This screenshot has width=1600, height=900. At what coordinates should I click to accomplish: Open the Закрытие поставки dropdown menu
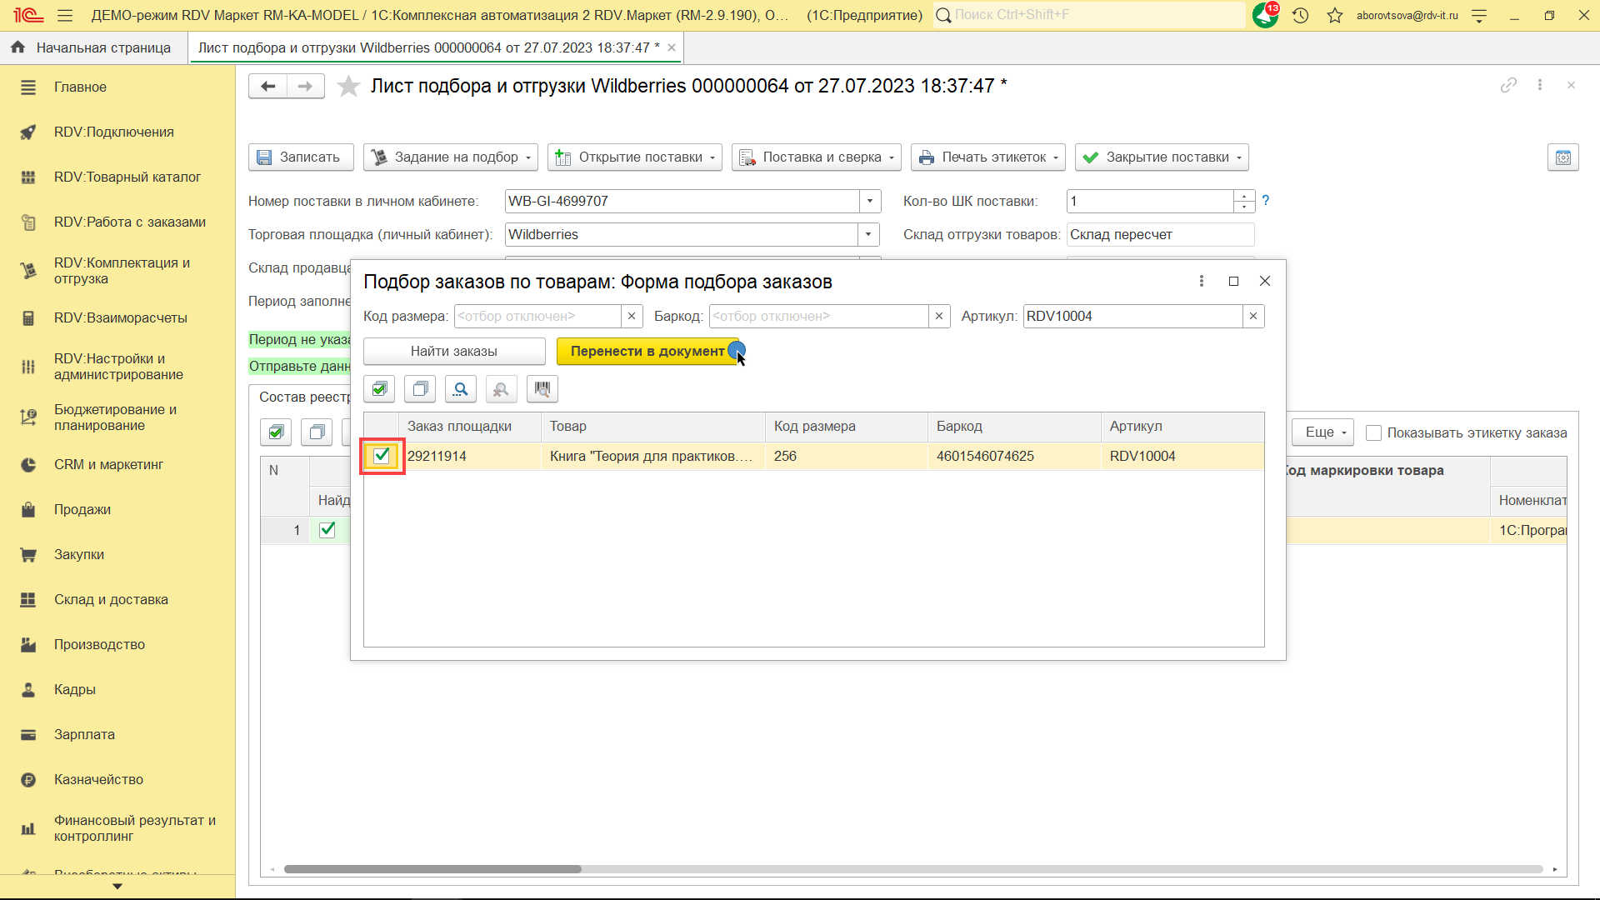(1239, 157)
